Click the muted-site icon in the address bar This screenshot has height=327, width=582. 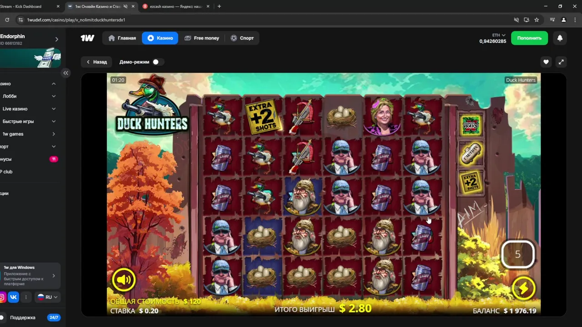(516, 20)
